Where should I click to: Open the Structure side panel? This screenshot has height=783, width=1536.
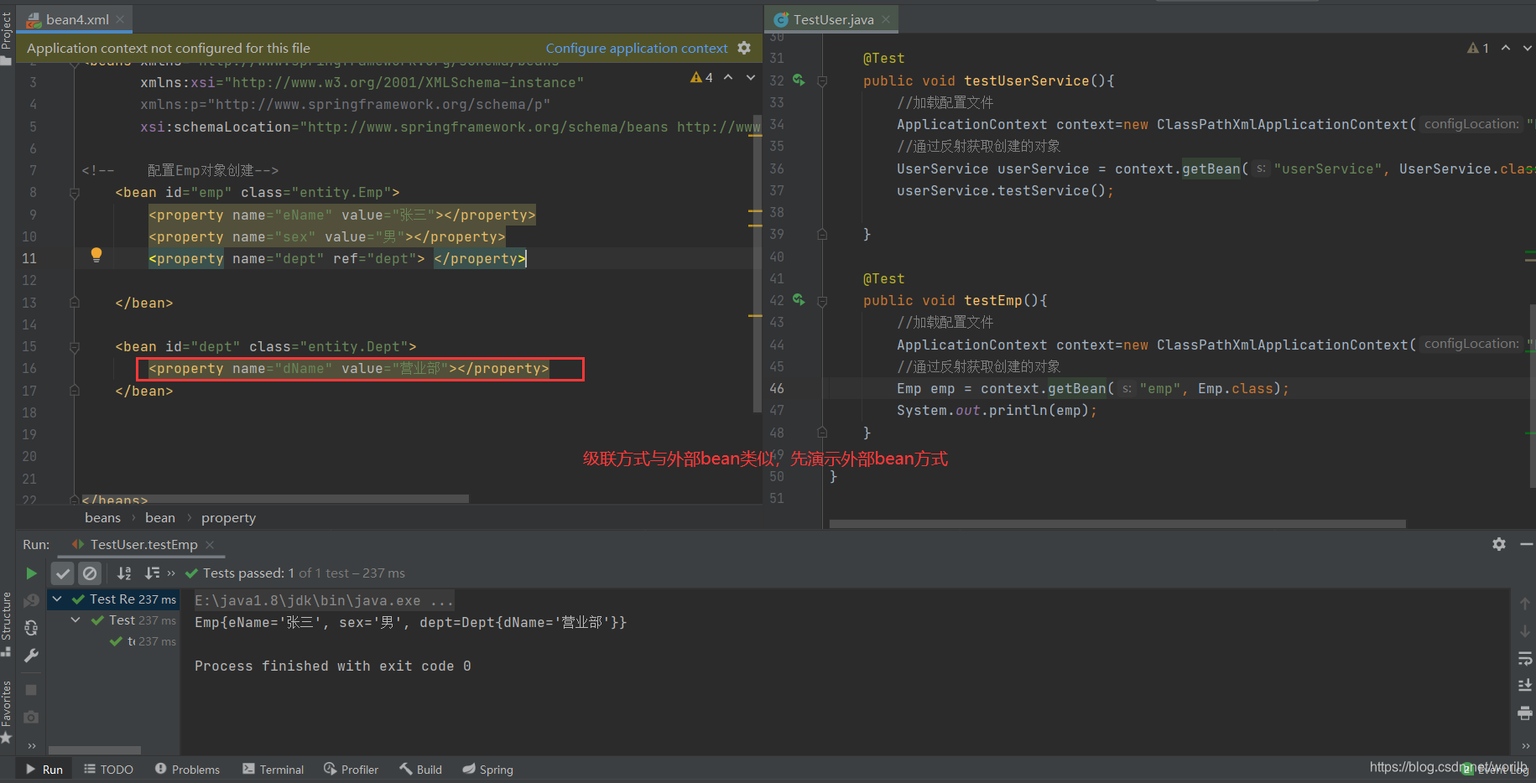[7, 625]
